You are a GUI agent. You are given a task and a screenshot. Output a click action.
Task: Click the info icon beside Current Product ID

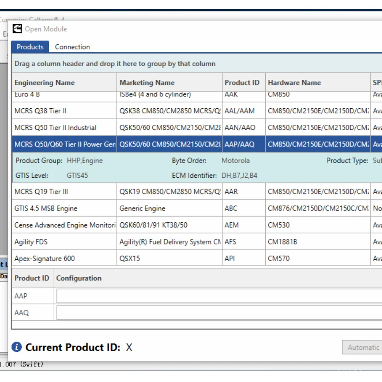(x=17, y=347)
